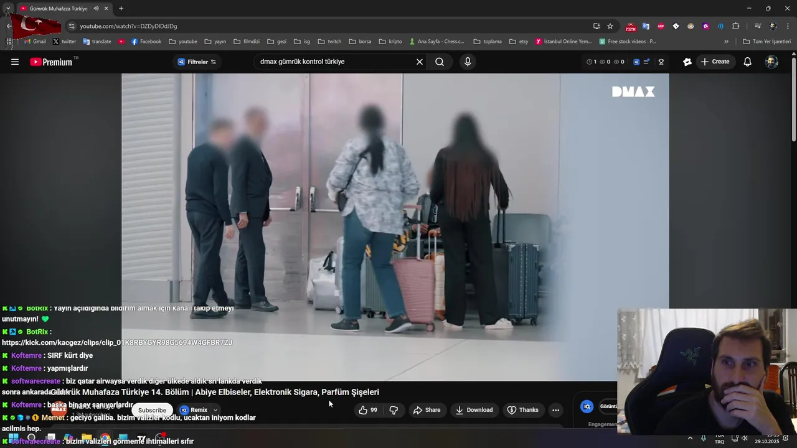
Task: Expand the twitch bookmark folder
Action: click(329, 42)
